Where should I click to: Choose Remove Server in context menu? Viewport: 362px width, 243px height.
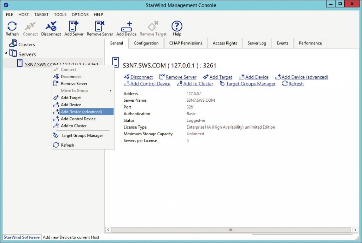(x=83, y=83)
